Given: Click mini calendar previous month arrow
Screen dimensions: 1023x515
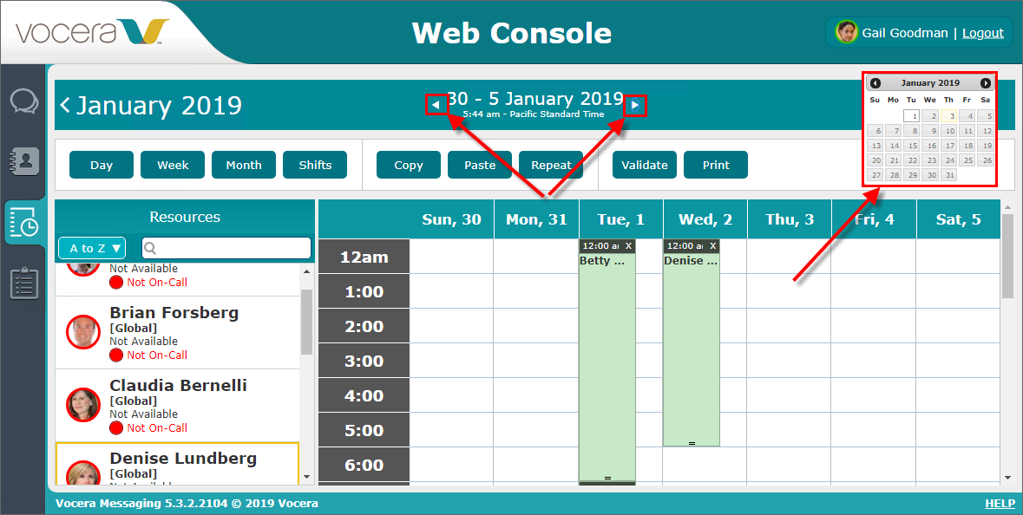Looking at the screenshot, I should 875,83.
